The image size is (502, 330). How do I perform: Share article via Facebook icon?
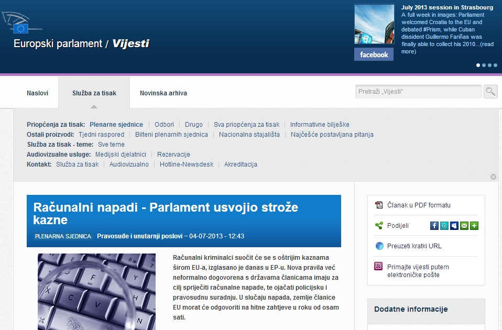[x=434, y=226]
